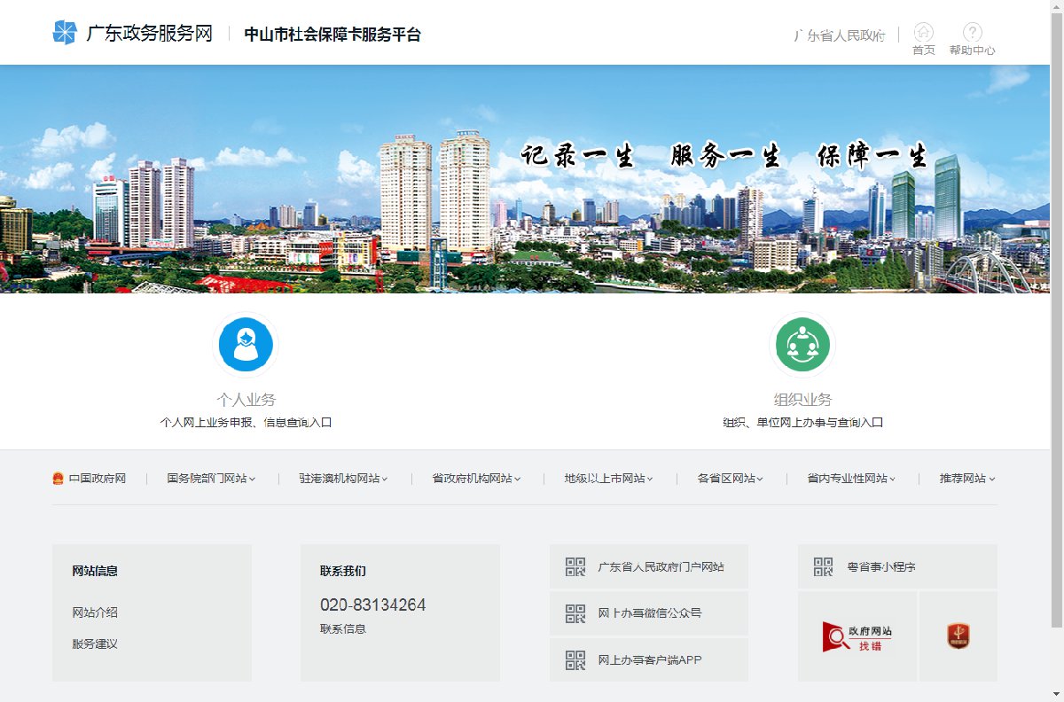Open the 帮助中心 question mark icon
The width and height of the screenshot is (1064, 702).
[x=972, y=33]
